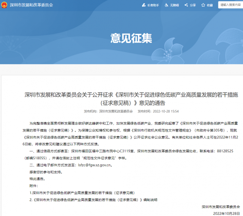Click the lsfzc@fgw.sz.gov.cn email address

click(94, 165)
